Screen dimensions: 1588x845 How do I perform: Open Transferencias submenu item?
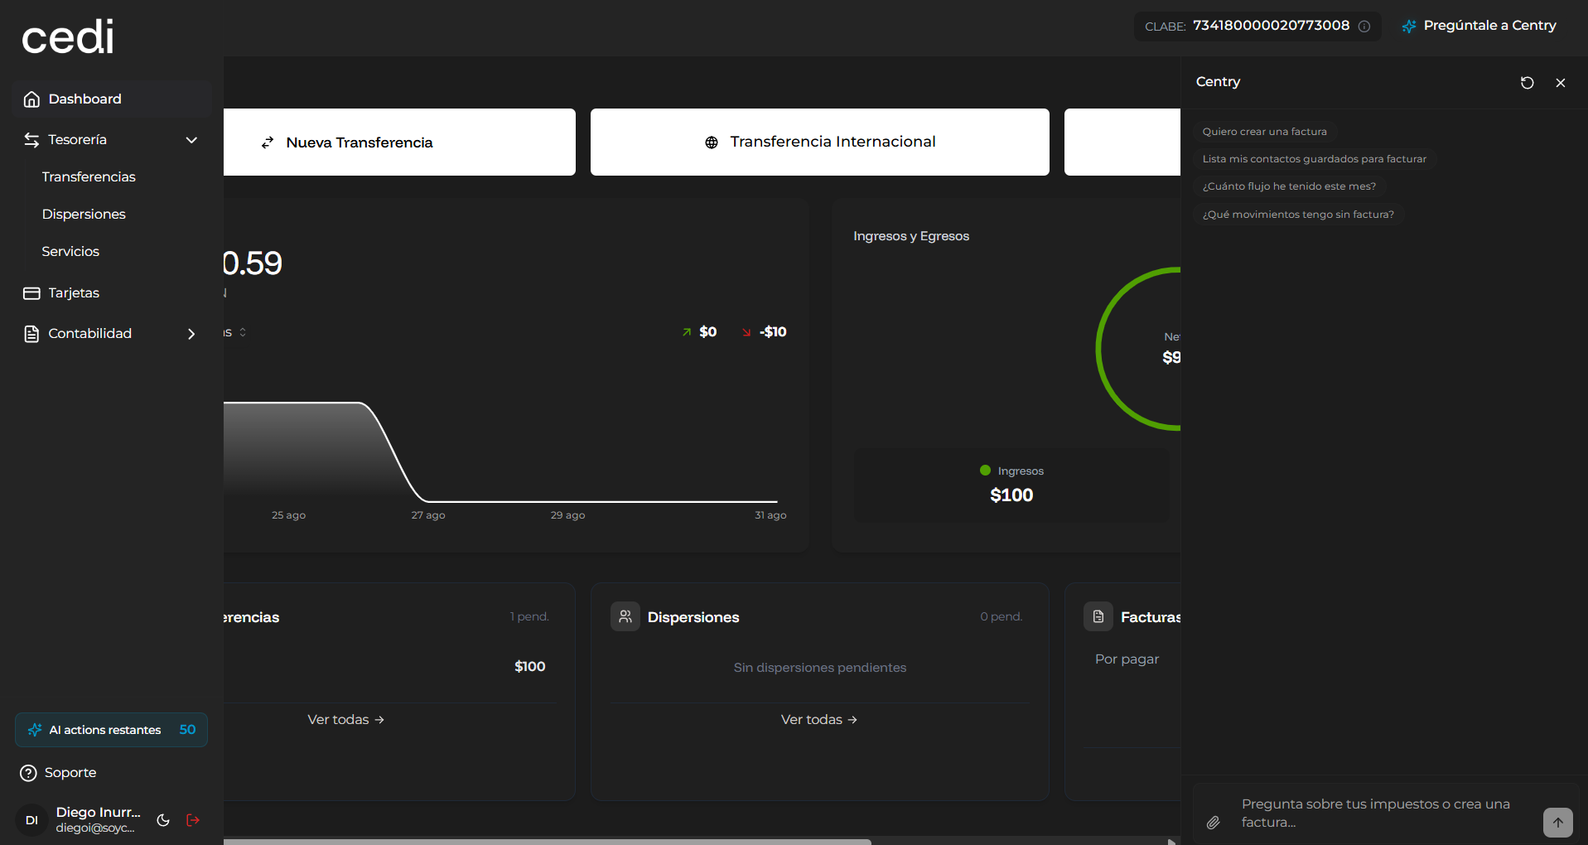point(89,177)
